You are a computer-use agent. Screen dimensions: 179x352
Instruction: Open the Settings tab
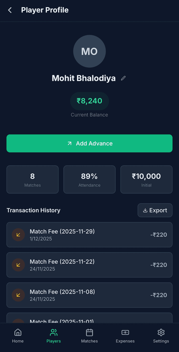(x=161, y=336)
